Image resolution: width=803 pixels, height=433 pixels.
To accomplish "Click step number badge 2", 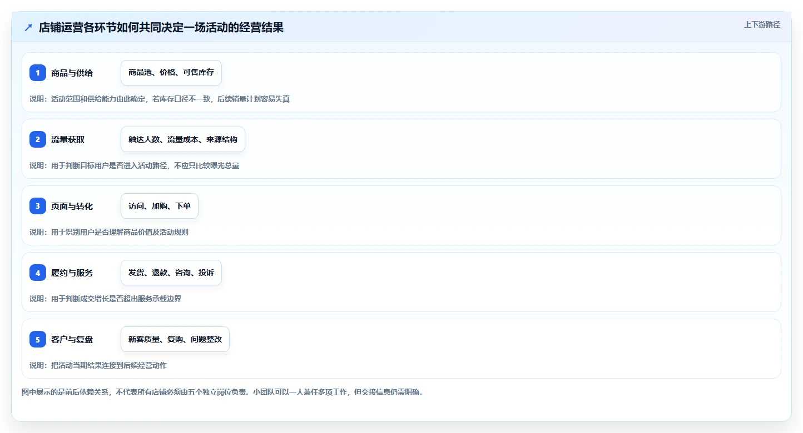I will click(38, 139).
